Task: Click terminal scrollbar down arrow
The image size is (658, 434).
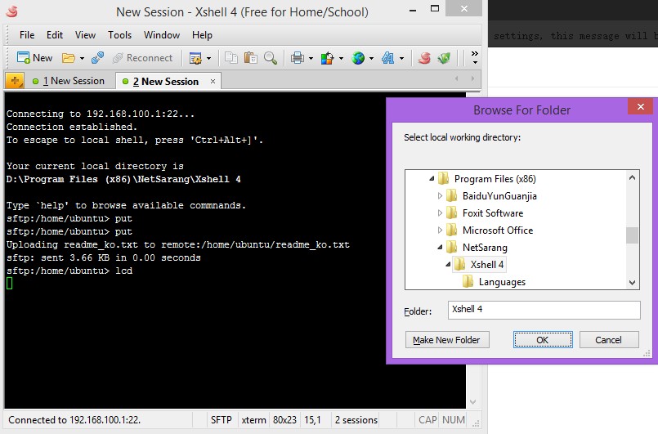Action: [473, 402]
